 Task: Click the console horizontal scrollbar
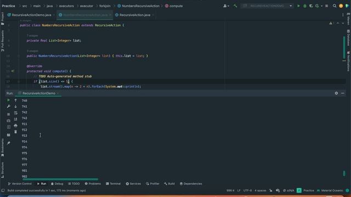click(60, 179)
